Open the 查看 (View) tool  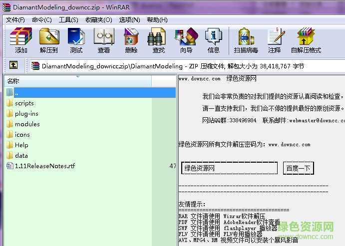click(104, 40)
